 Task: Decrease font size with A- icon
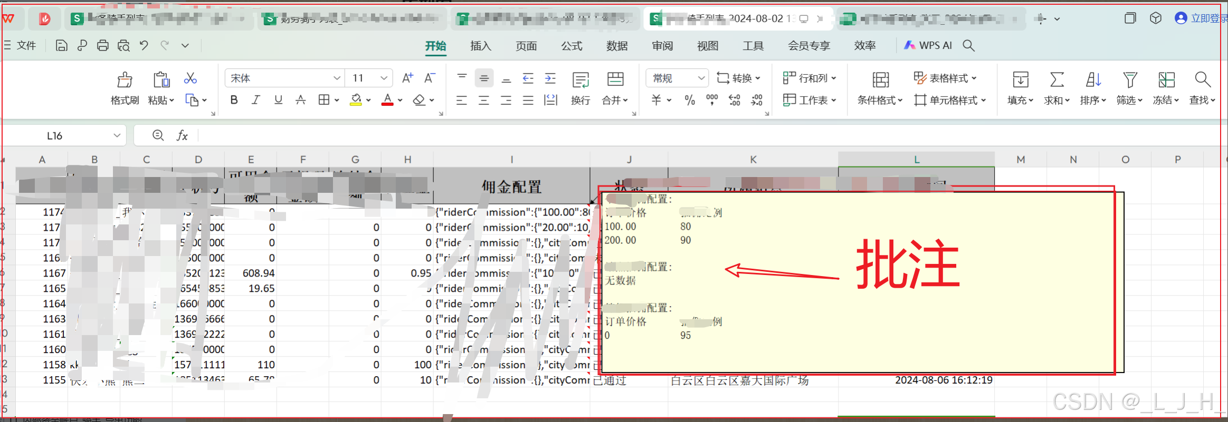click(430, 78)
